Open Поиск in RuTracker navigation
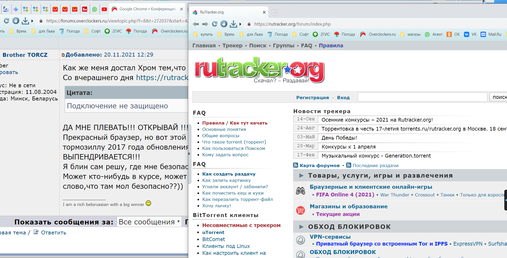The width and height of the screenshot is (507, 258). coord(258,45)
